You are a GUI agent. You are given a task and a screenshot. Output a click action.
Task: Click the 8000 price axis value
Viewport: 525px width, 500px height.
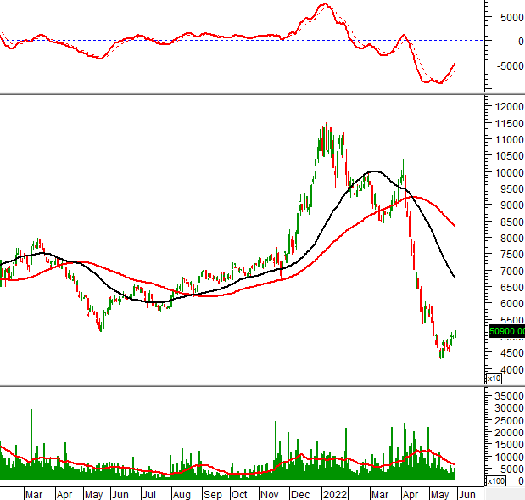click(x=505, y=239)
